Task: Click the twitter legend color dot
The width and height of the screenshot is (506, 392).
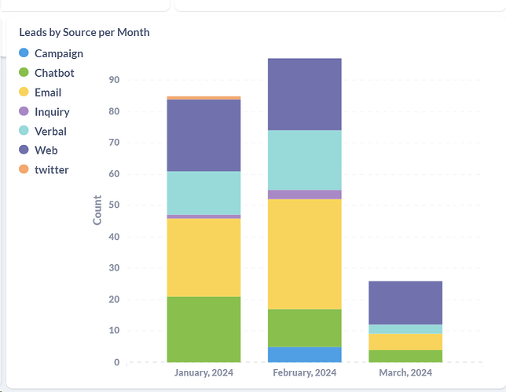Action: (24, 169)
